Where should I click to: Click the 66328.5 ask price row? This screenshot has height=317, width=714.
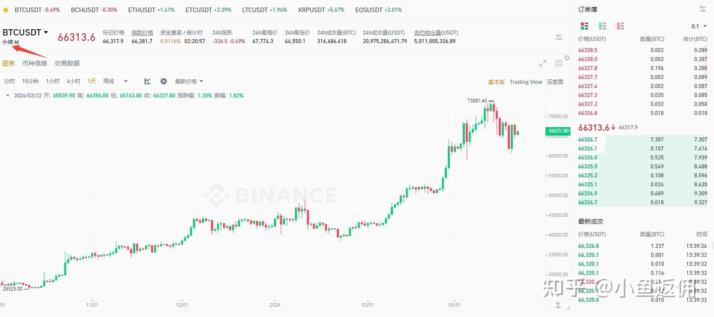coord(588,50)
